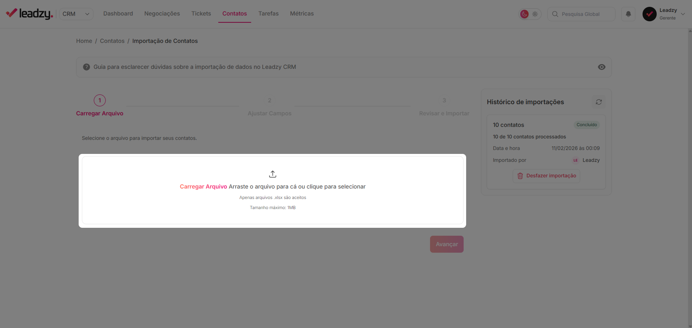Click the Carregar Arquivo upload link

(x=203, y=187)
